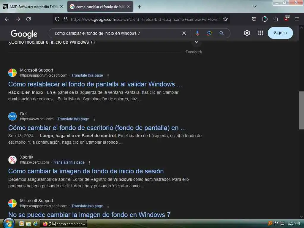Open 'Cómo cambiar la imagen de fondo de inicio de sesión'
Viewport: 304px width, 228px height.
[x=86, y=171]
